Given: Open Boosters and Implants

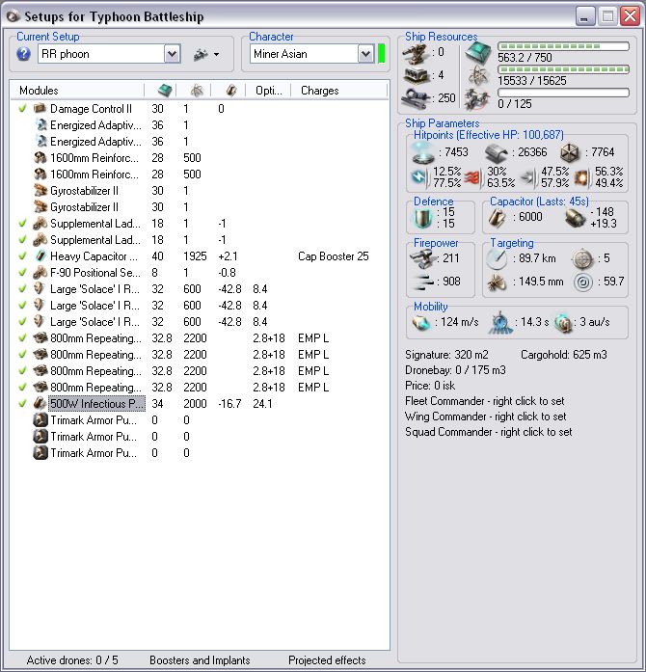Looking at the screenshot, I should [x=200, y=660].
